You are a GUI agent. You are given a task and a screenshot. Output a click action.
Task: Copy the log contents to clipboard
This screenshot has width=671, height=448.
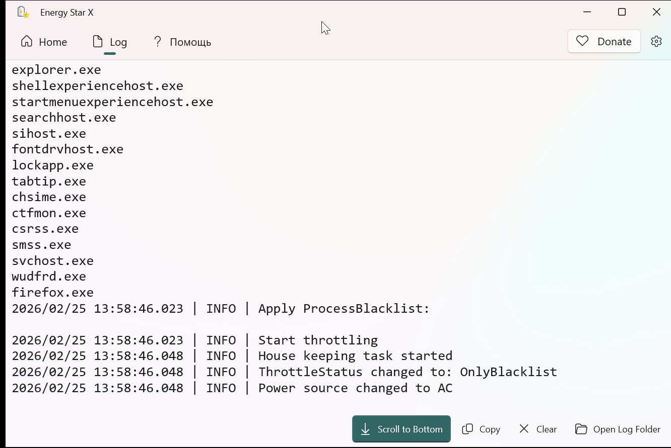(x=481, y=429)
